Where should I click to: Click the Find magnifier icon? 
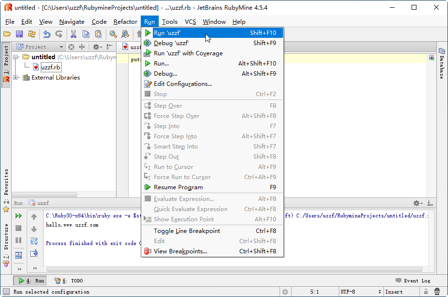pyautogui.click(x=113, y=34)
